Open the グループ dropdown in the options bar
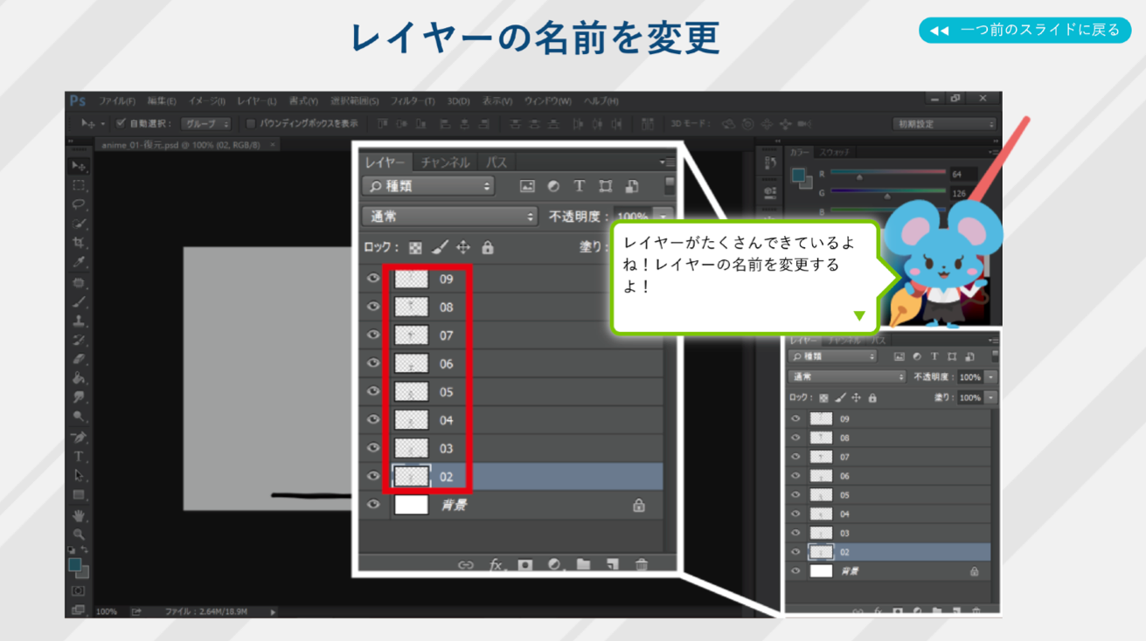This screenshot has height=641, width=1146. click(x=206, y=124)
